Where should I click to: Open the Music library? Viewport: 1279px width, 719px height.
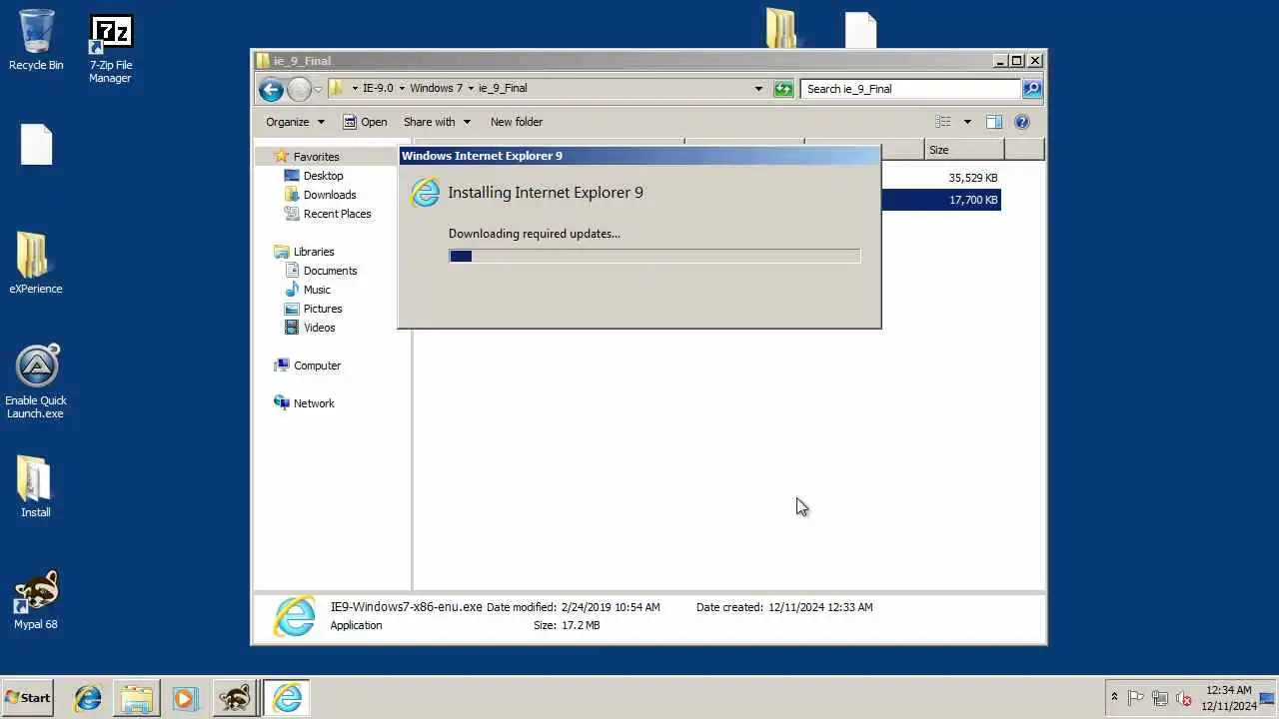[x=317, y=290]
